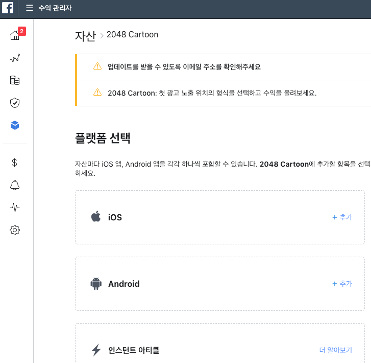This screenshot has width=371, height=363.
Task: Open 더 알아보기 link for 인스턴트 아티클
Action: pos(336,350)
